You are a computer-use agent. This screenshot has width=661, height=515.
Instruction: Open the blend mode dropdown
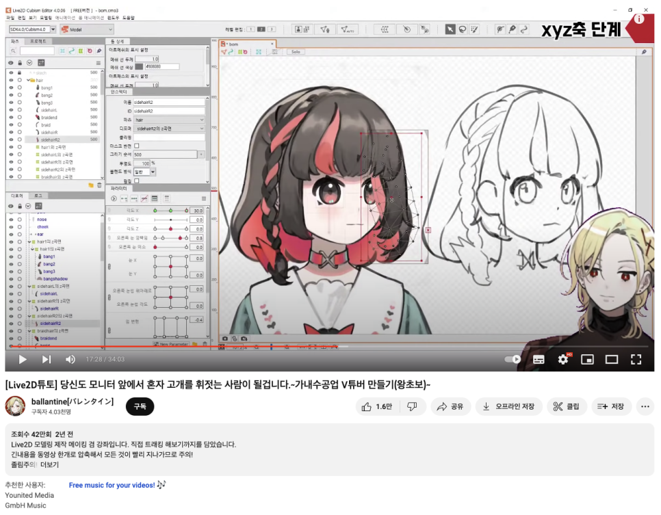[144, 172]
